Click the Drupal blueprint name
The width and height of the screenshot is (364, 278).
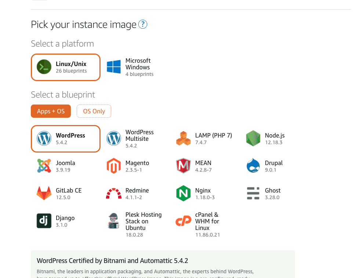coord(274,163)
